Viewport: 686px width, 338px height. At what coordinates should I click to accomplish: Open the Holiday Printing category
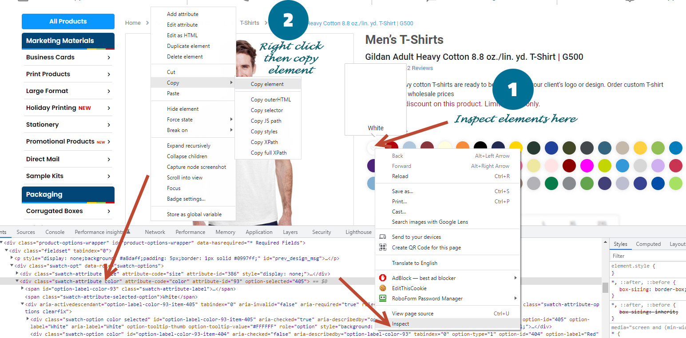pyautogui.click(x=68, y=108)
